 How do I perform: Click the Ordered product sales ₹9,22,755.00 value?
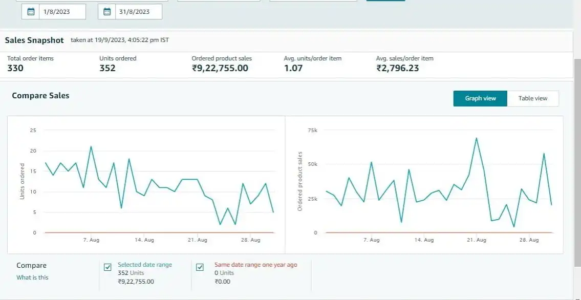[x=220, y=68]
